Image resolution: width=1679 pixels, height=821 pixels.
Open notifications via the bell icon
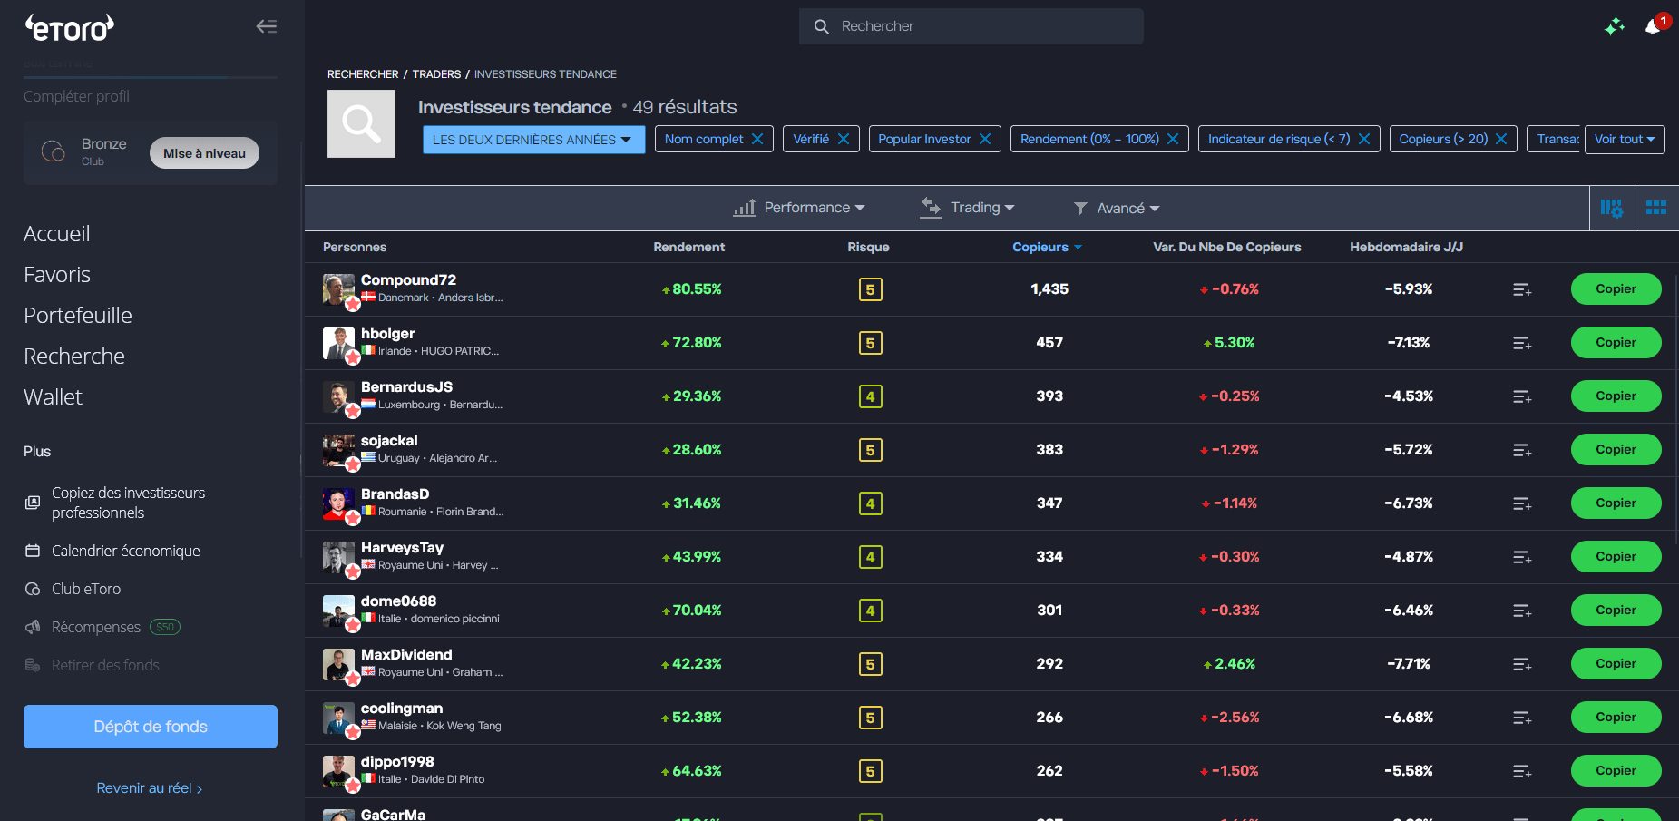[x=1653, y=26]
